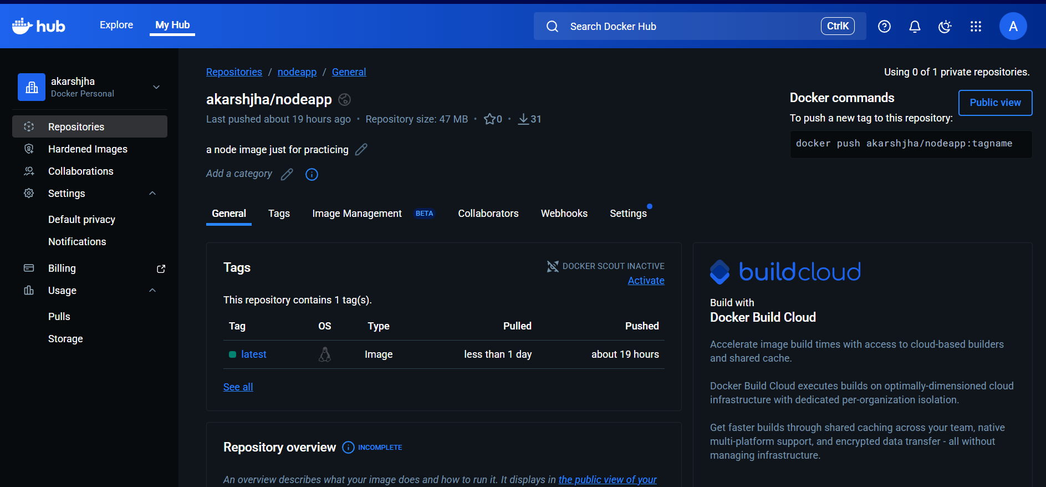Open the My Hub menu item
Screen dimensions: 1046x487
click(172, 25)
